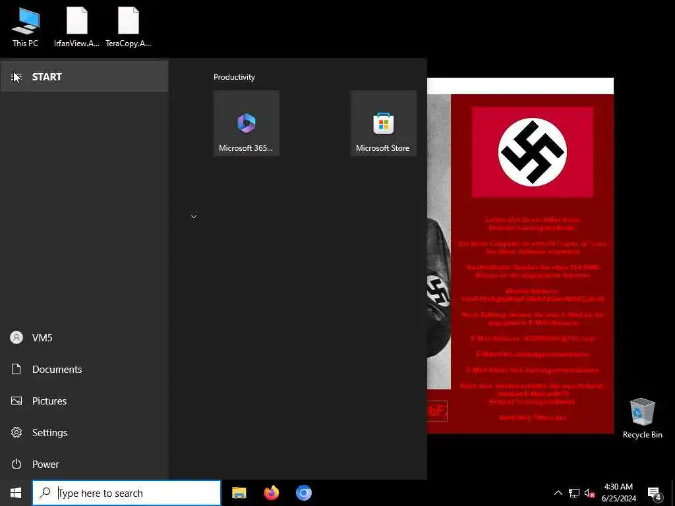Image resolution: width=675 pixels, height=506 pixels.
Task: Click the muted volume tray icon
Action: click(x=589, y=493)
